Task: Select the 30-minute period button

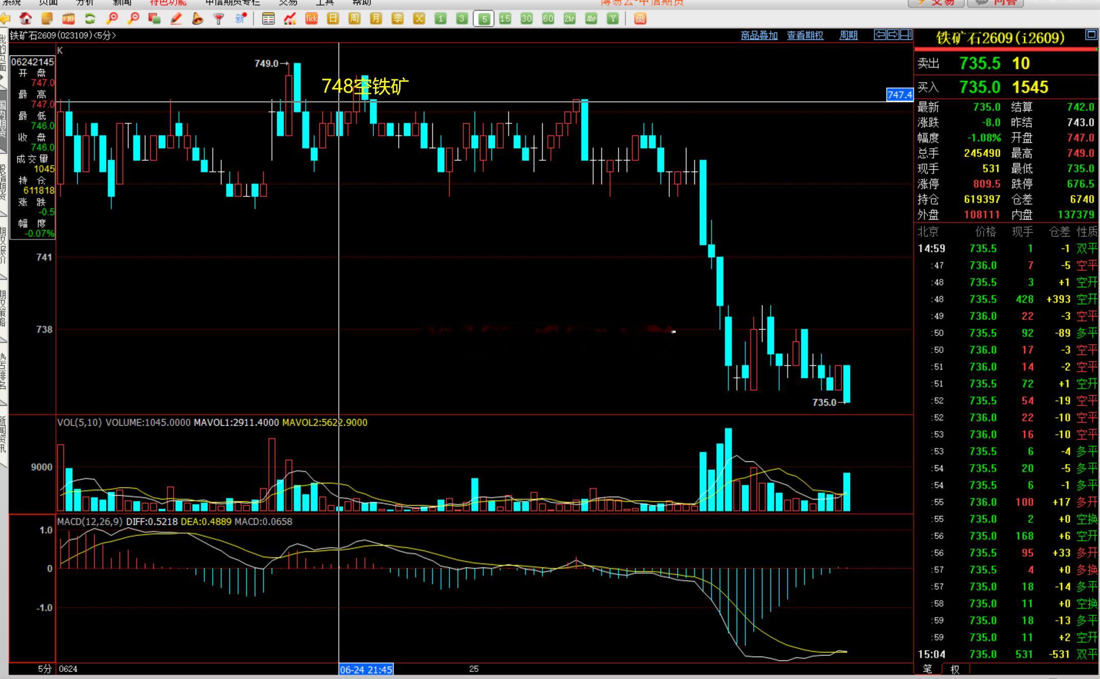Action: pyautogui.click(x=527, y=19)
